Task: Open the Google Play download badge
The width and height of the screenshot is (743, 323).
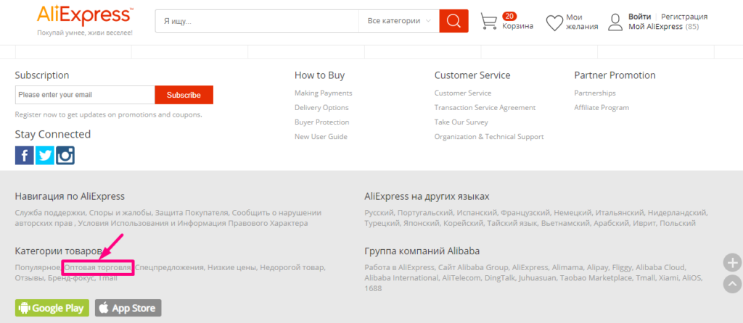Action: point(52,308)
